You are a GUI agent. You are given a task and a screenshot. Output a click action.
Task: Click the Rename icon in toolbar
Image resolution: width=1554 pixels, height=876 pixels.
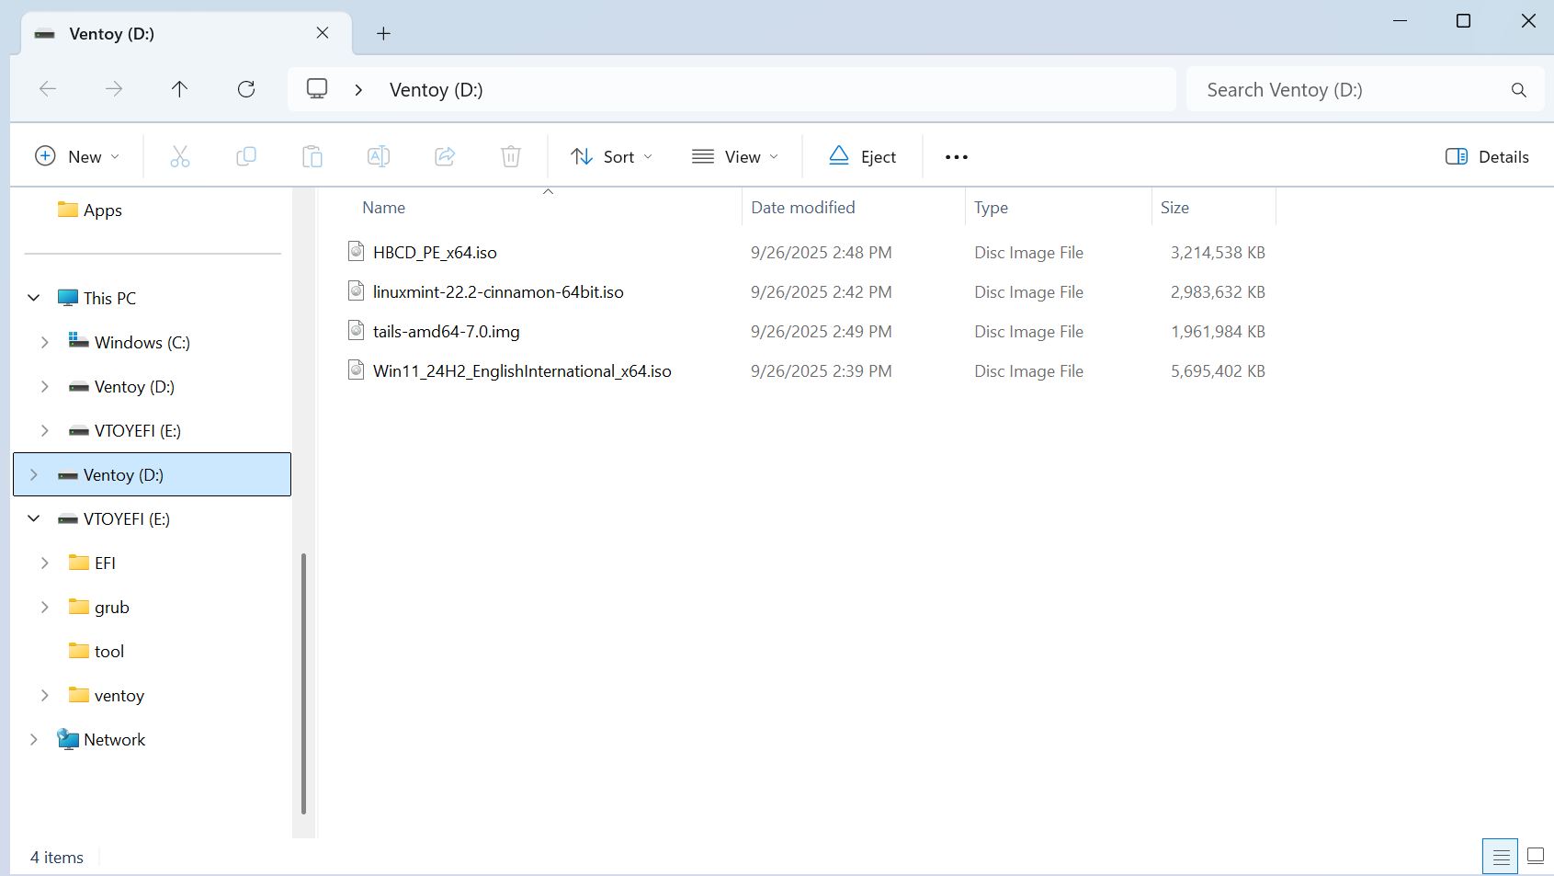pyautogui.click(x=379, y=156)
